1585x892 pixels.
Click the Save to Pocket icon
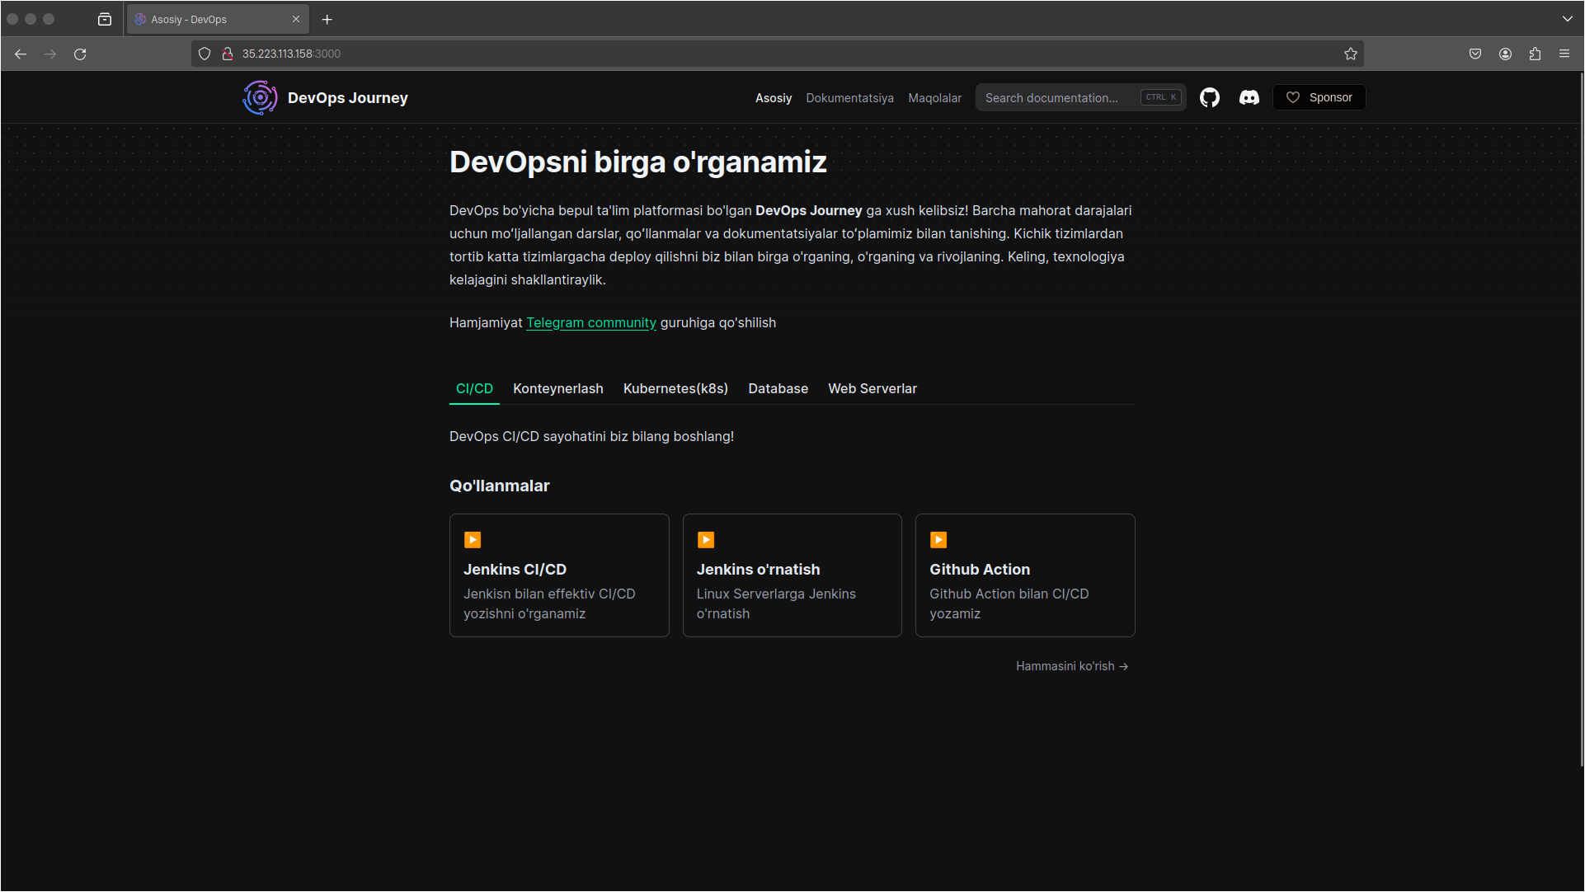[x=1474, y=54]
